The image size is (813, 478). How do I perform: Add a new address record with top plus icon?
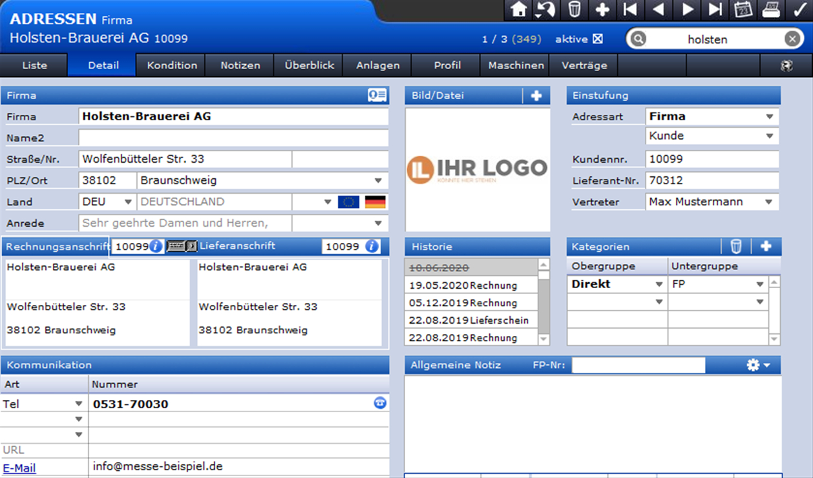pos(602,9)
